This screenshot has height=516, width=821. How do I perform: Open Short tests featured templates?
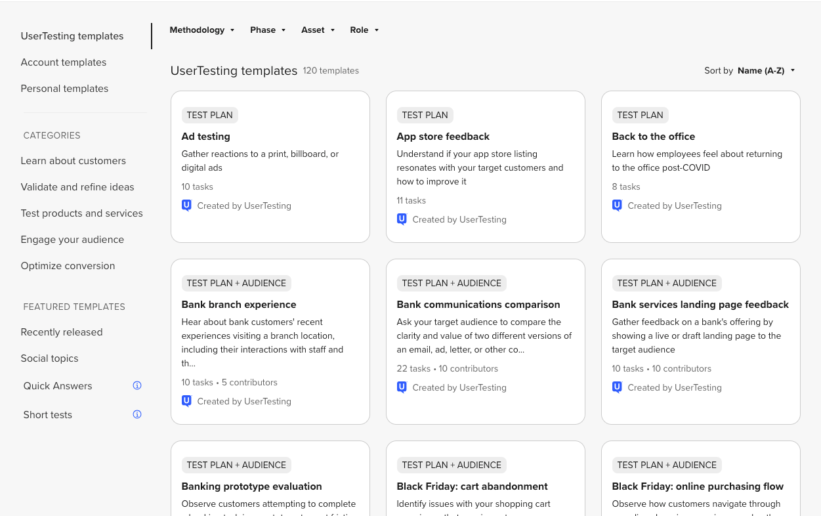pyautogui.click(x=48, y=415)
